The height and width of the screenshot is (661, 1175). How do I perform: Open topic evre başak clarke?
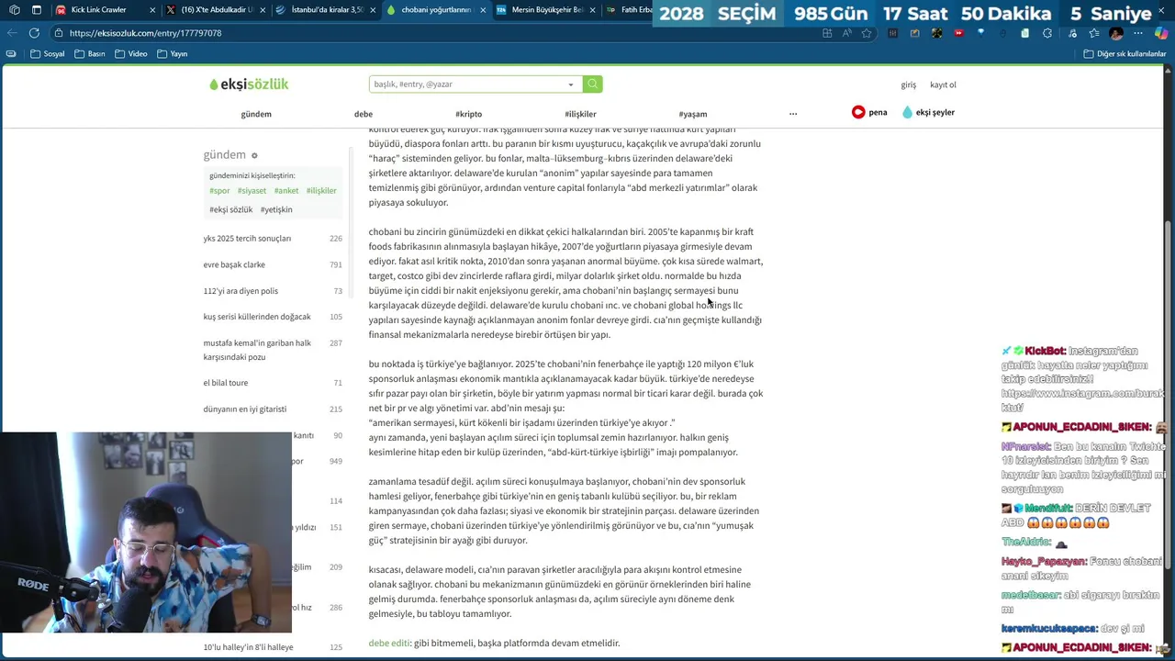234,264
